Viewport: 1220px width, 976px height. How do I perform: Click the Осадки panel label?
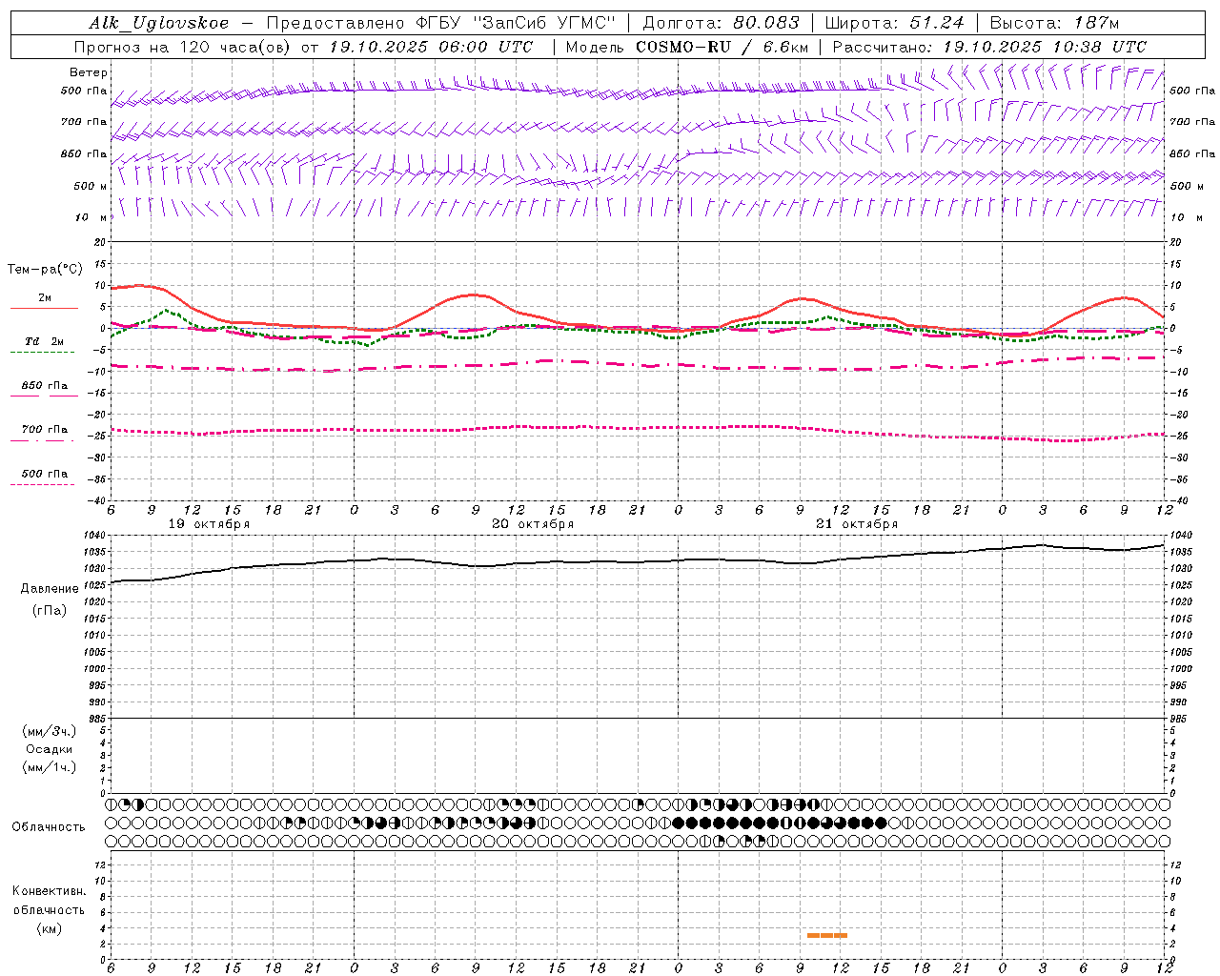point(50,749)
